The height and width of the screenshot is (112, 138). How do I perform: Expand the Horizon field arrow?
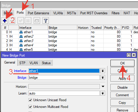pyautogui.click(x=103, y=86)
